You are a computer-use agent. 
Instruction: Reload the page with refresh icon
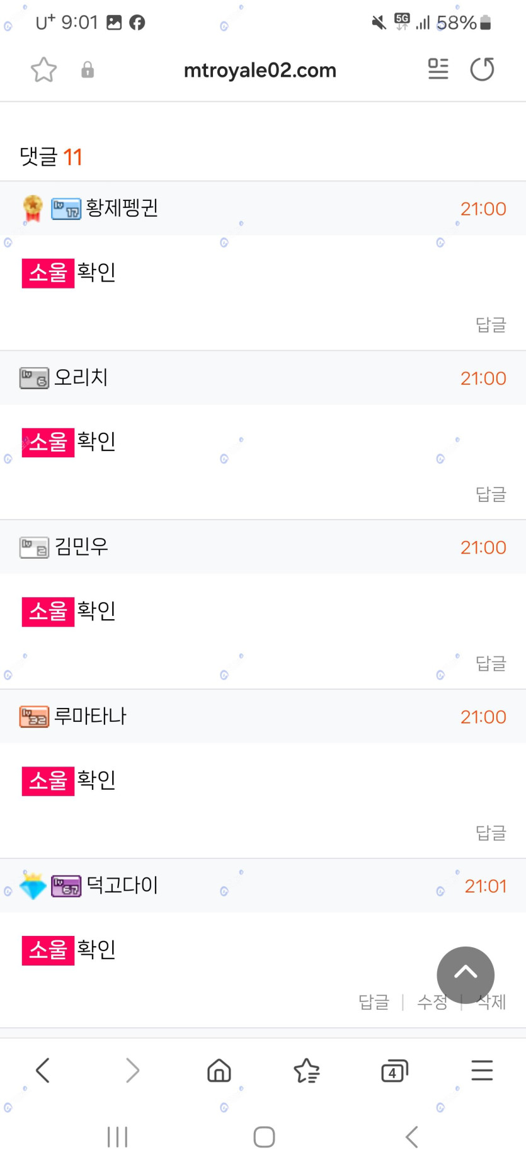coord(482,69)
